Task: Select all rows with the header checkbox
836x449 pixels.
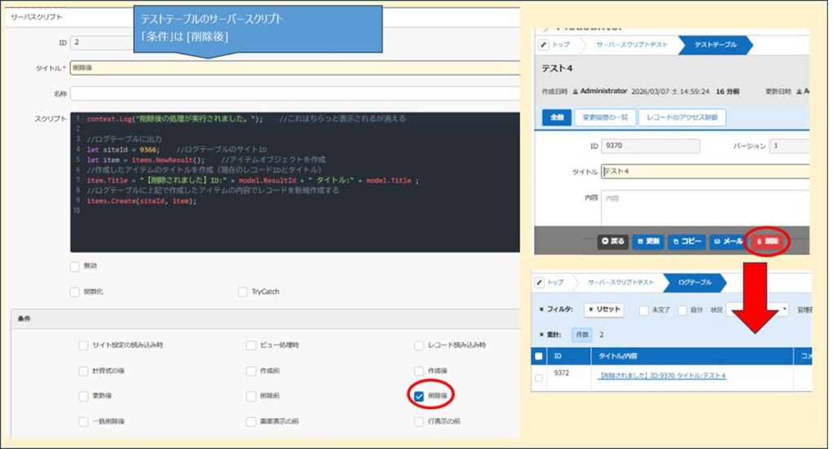Action: pyautogui.click(x=538, y=356)
